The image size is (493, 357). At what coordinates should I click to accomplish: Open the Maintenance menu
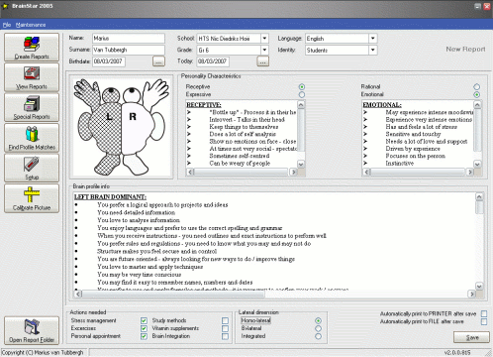31,25
